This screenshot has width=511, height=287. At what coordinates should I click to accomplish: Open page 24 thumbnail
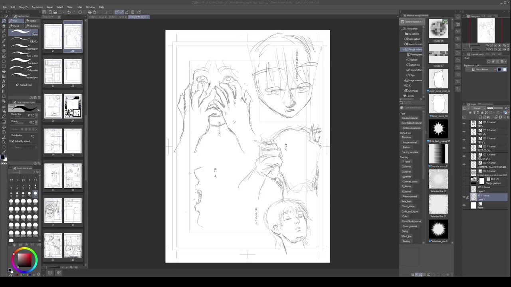73,106
